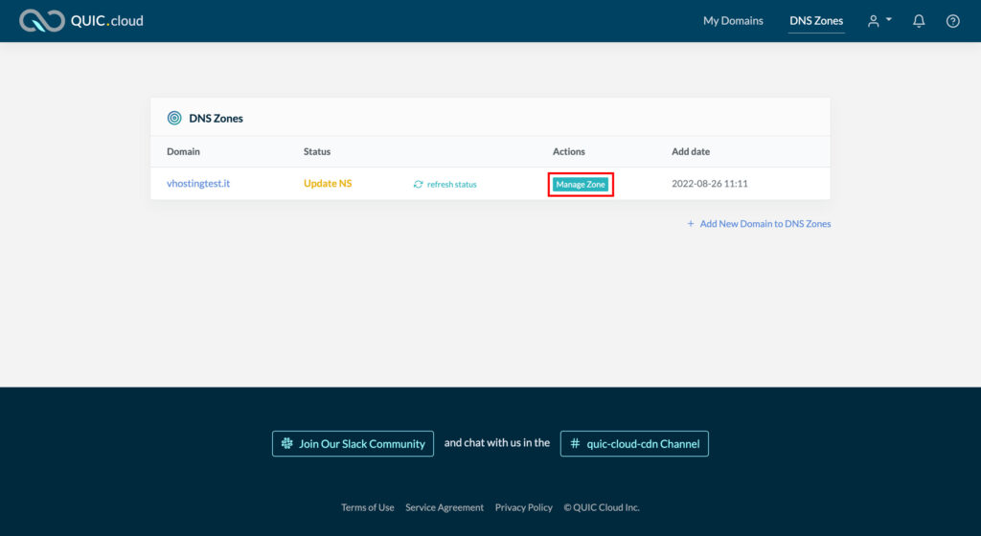
Task: Click the Domain column header
Action: 183,151
